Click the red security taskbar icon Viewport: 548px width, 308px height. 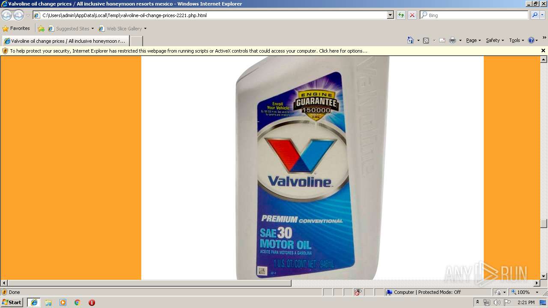(x=92, y=302)
